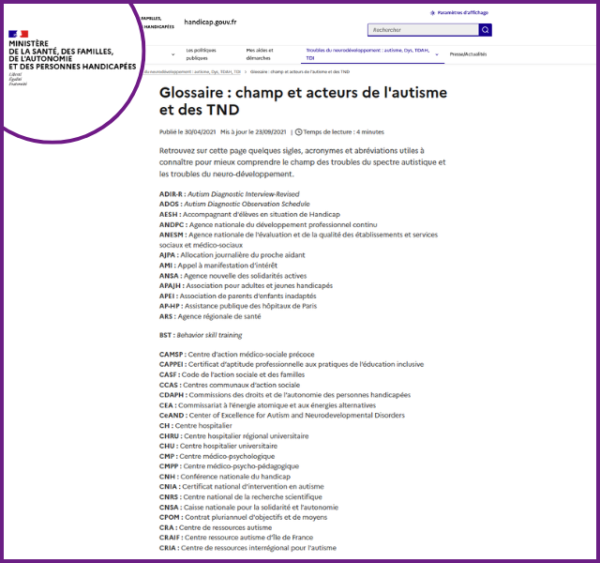Expand the chevron left of Les politiques publiques
The image size is (600, 563).
point(172,54)
